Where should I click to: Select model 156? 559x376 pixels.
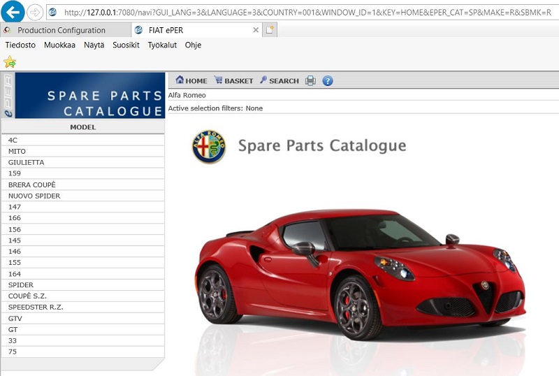(x=82, y=229)
